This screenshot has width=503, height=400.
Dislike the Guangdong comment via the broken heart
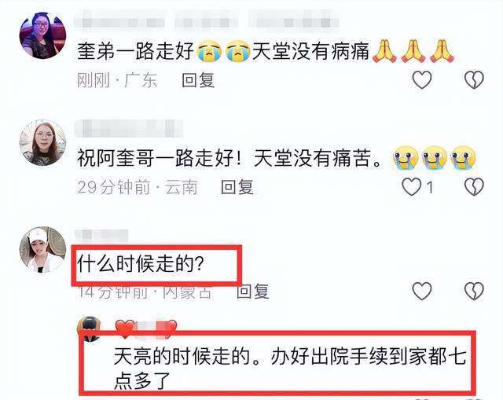(x=474, y=80)
